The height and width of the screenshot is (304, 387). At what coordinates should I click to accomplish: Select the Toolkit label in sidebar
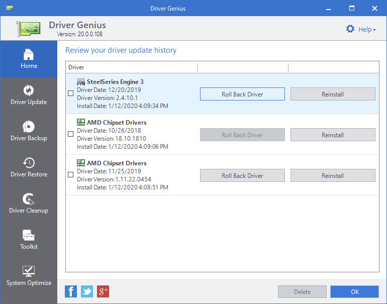(29, 247)
